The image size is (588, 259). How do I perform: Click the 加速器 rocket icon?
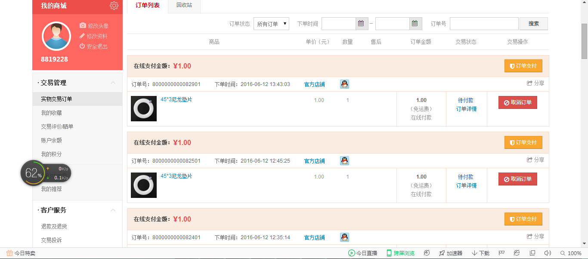[442, 253]
